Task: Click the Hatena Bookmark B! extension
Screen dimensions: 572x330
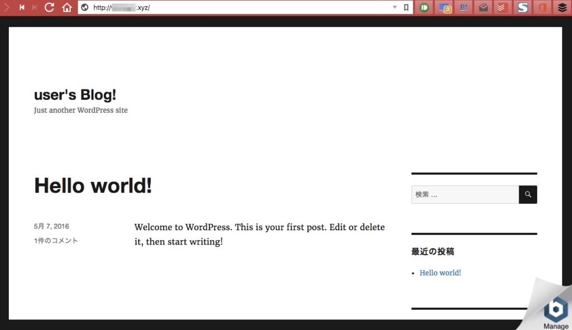Action: (x=464, y=7)
